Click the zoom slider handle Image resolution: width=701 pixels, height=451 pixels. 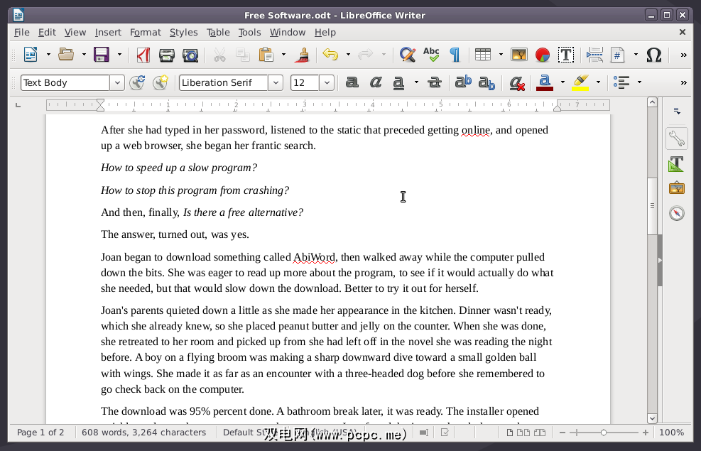(x=604, y=433)
